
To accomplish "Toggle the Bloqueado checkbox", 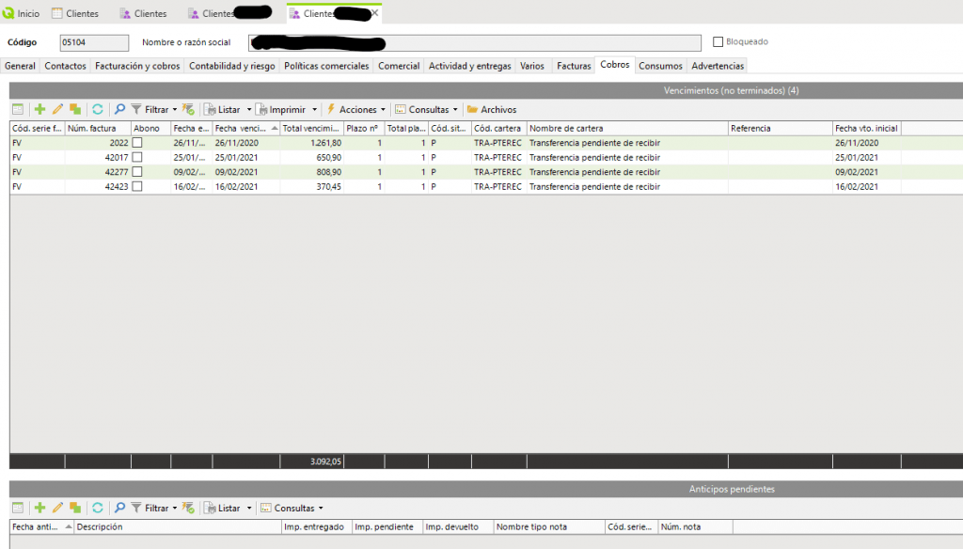I will tap(718, 41).
